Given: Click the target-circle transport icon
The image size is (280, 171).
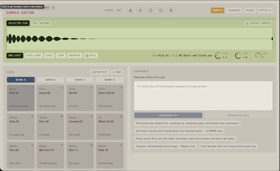Looking at the screenshot, I should point(171,10).
